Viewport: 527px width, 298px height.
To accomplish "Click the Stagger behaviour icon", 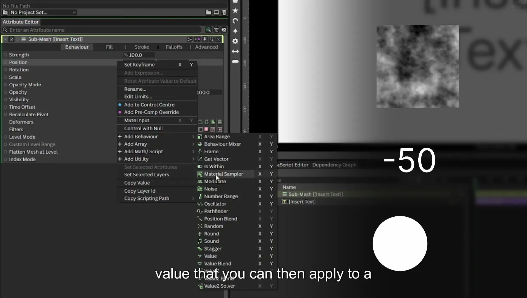I will (x=200, y=249).
